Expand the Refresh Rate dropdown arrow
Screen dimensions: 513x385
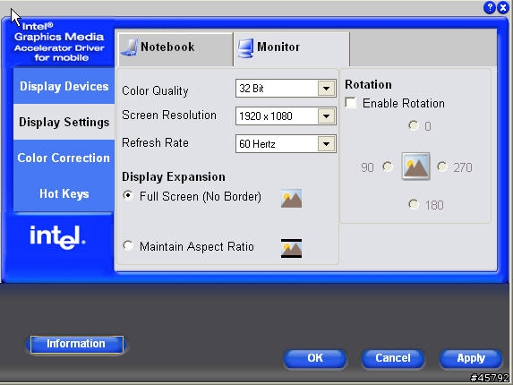[326, 144]
